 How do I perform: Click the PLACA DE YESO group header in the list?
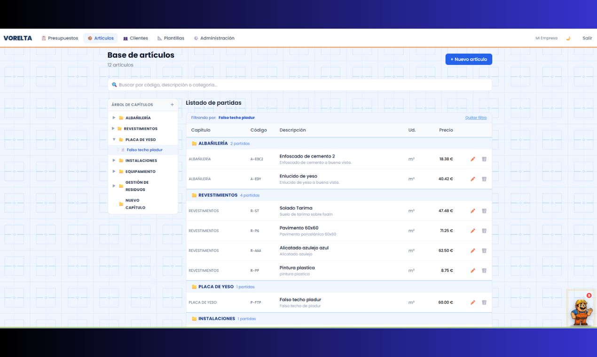click(339, 287)
